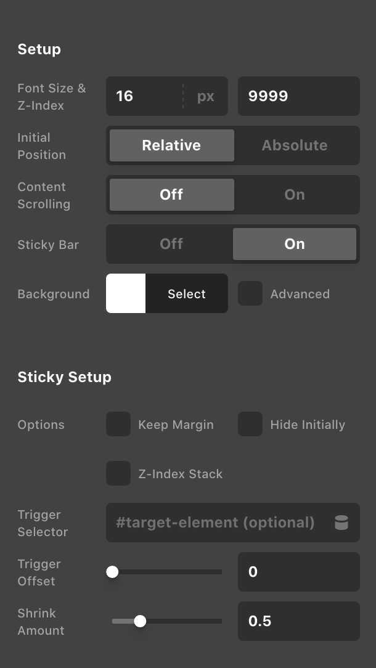Screen dimensions: 376x668
Task: Click the Background Select button
Action: (187, 294)
